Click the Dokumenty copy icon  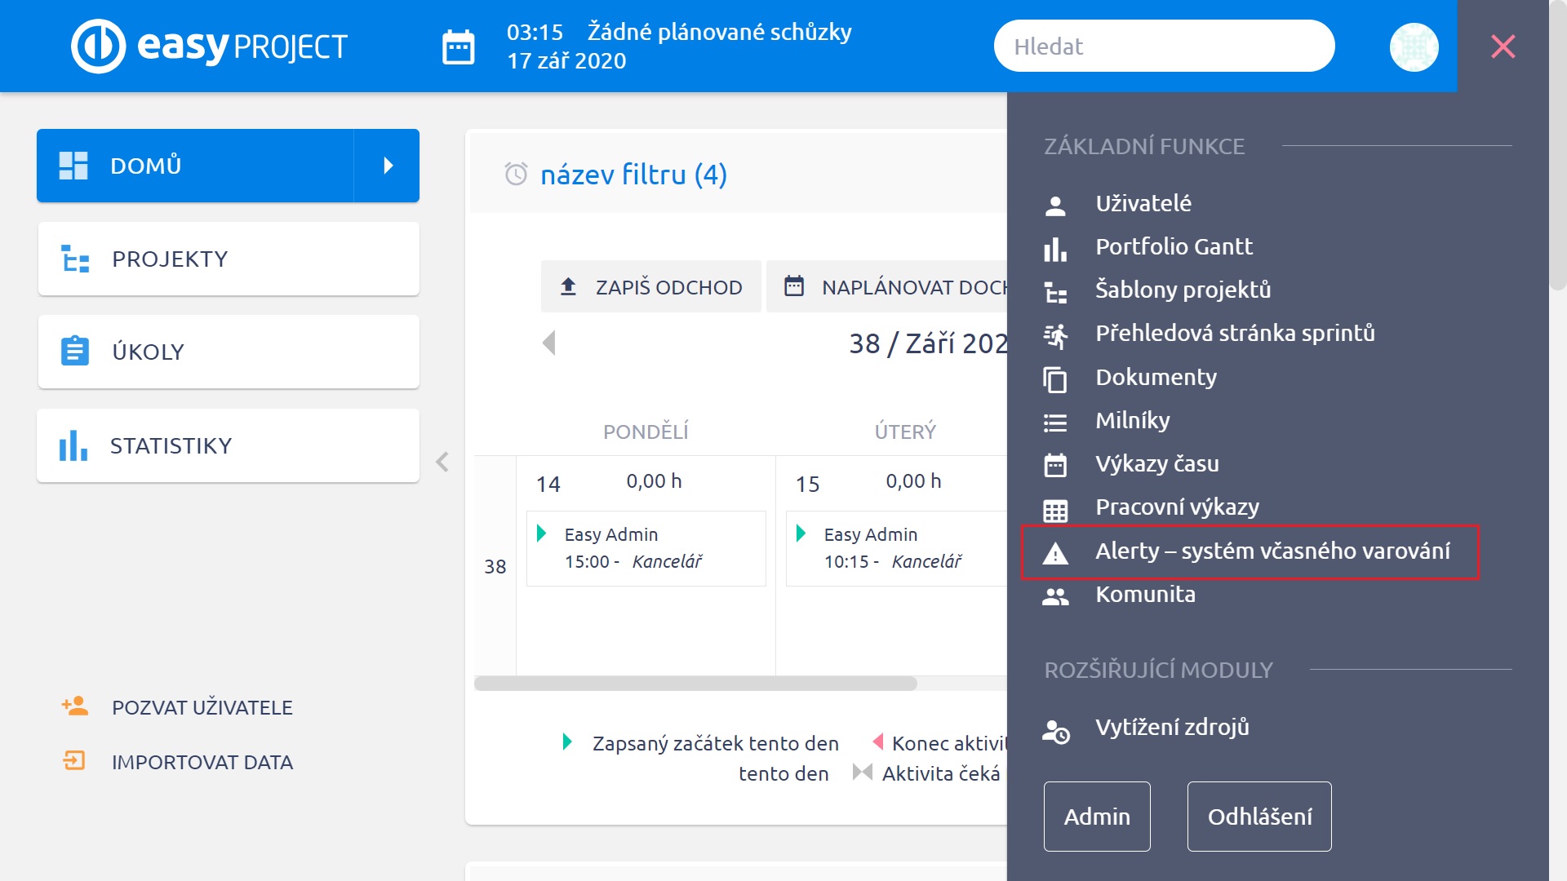[1055, 379]
